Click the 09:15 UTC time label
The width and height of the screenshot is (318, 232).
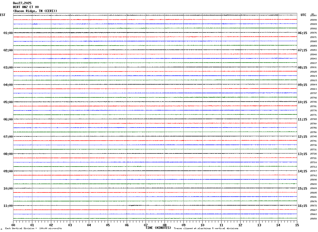302,85
